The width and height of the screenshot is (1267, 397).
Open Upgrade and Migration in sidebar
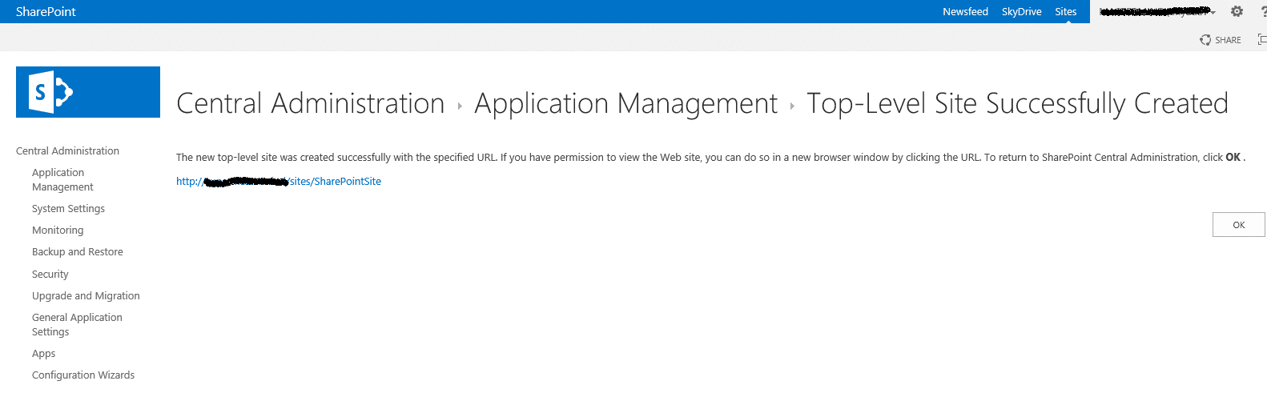[x=86, y=295]
